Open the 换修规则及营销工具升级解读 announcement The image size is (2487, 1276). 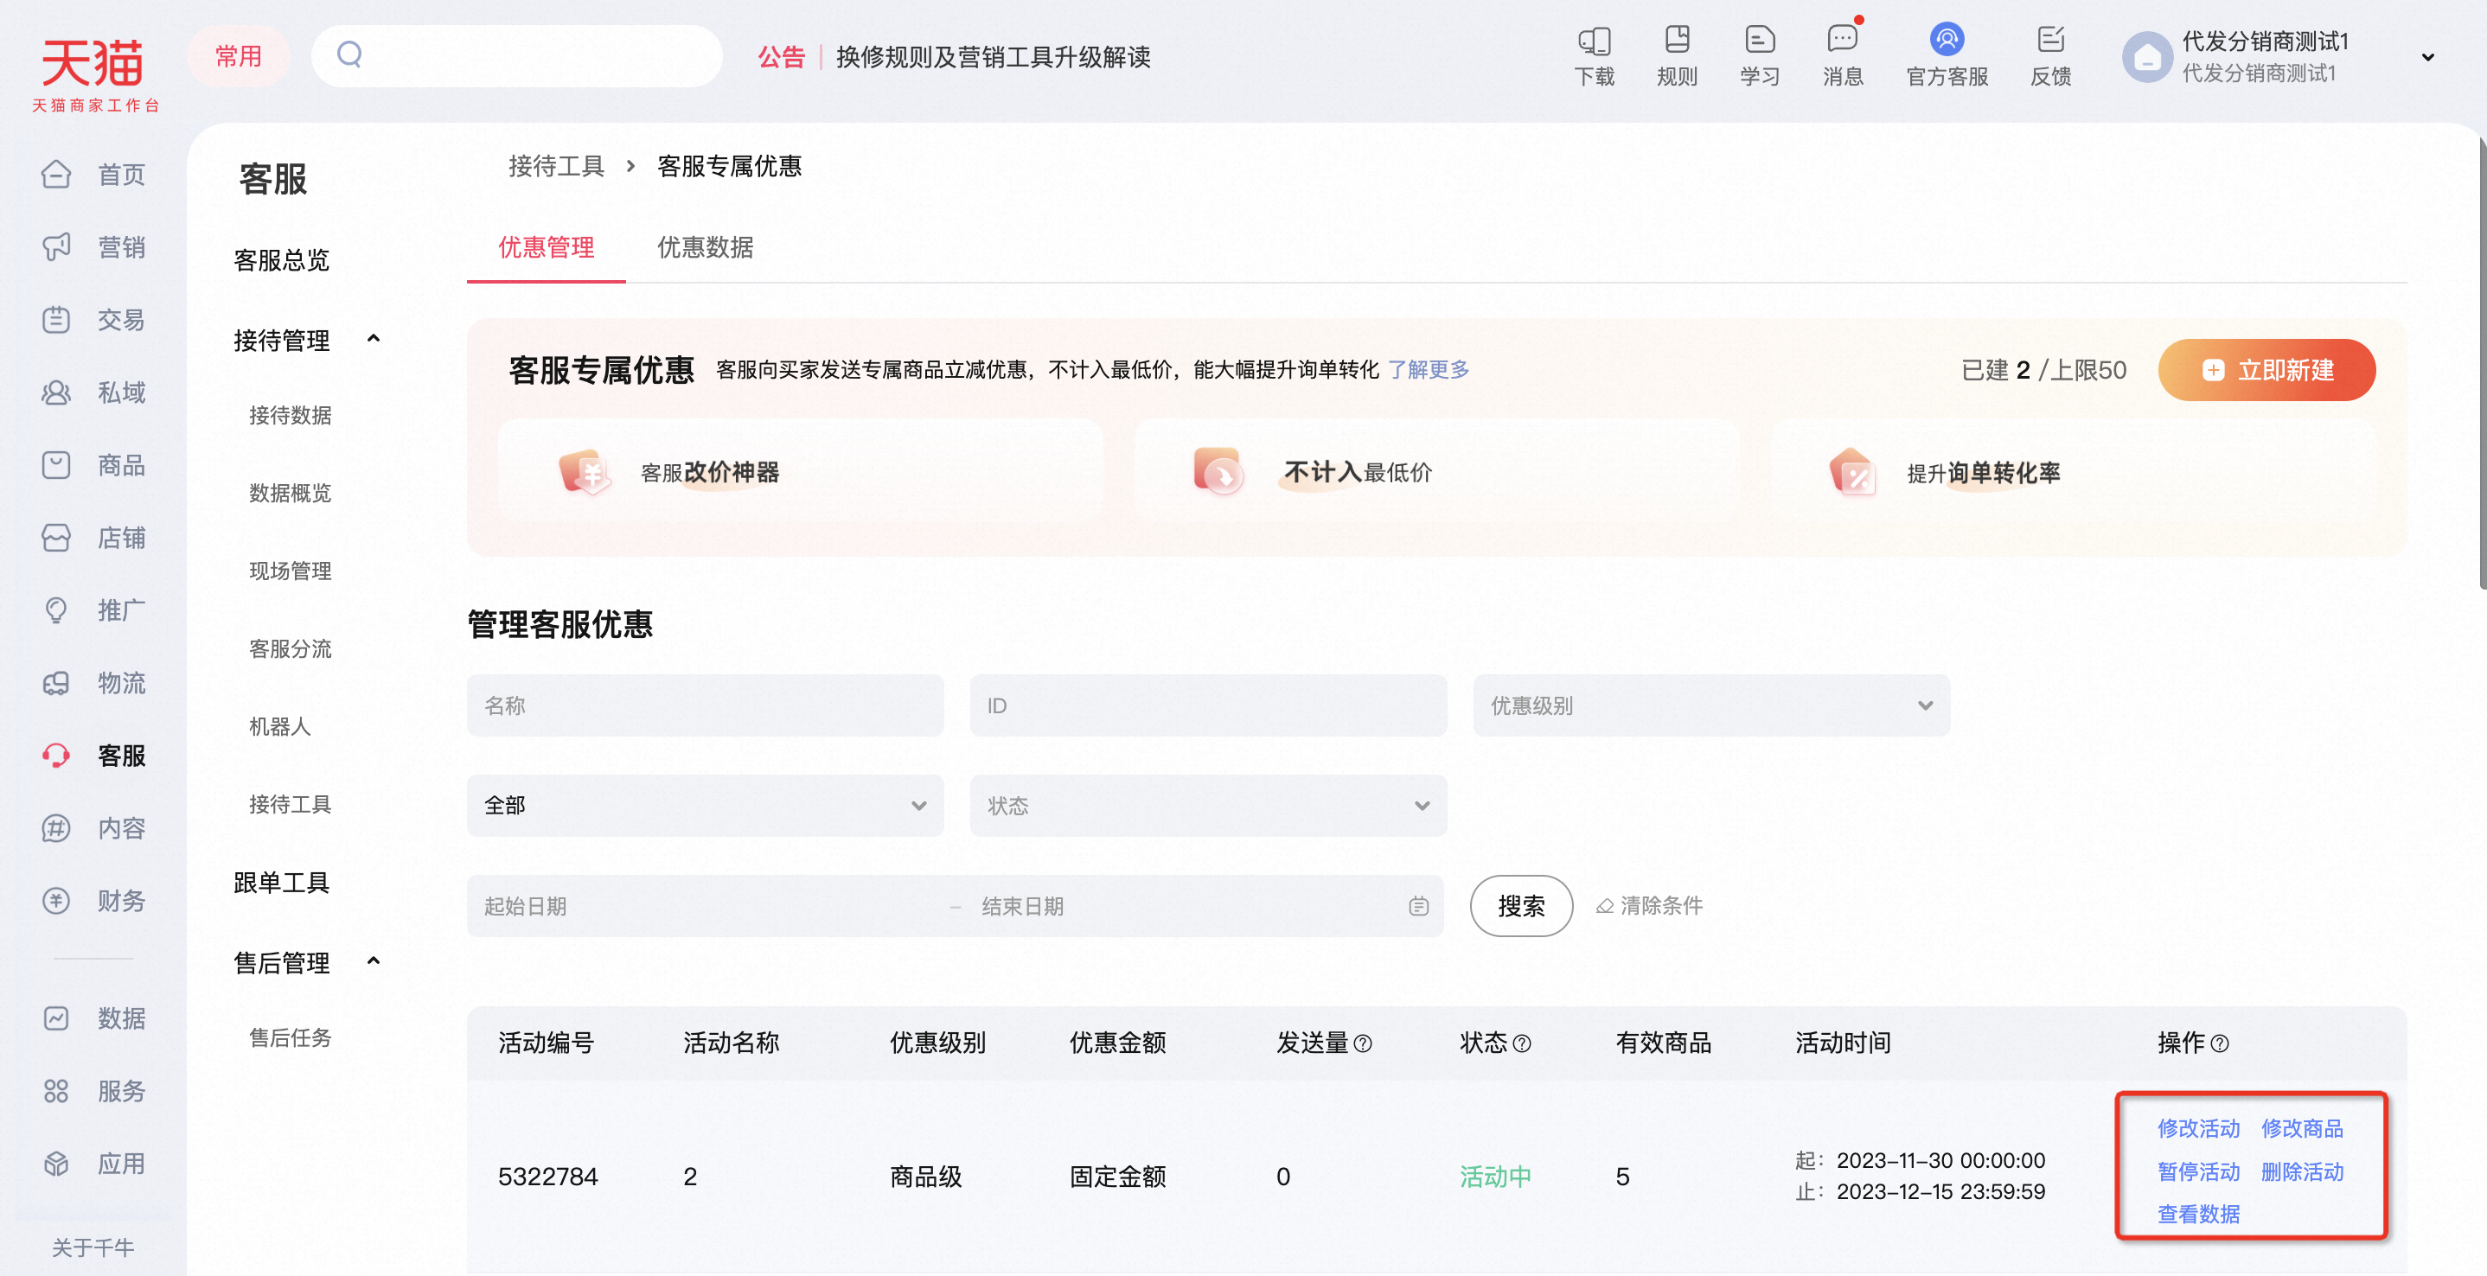click(993, 57)
